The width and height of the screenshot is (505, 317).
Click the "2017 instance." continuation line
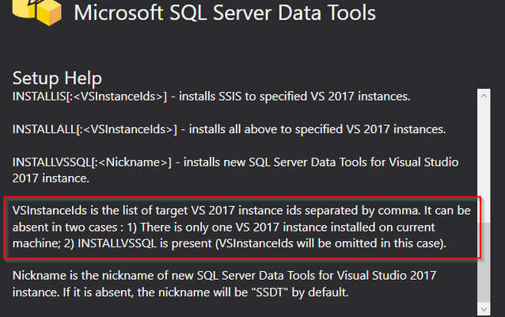[51, 178]
